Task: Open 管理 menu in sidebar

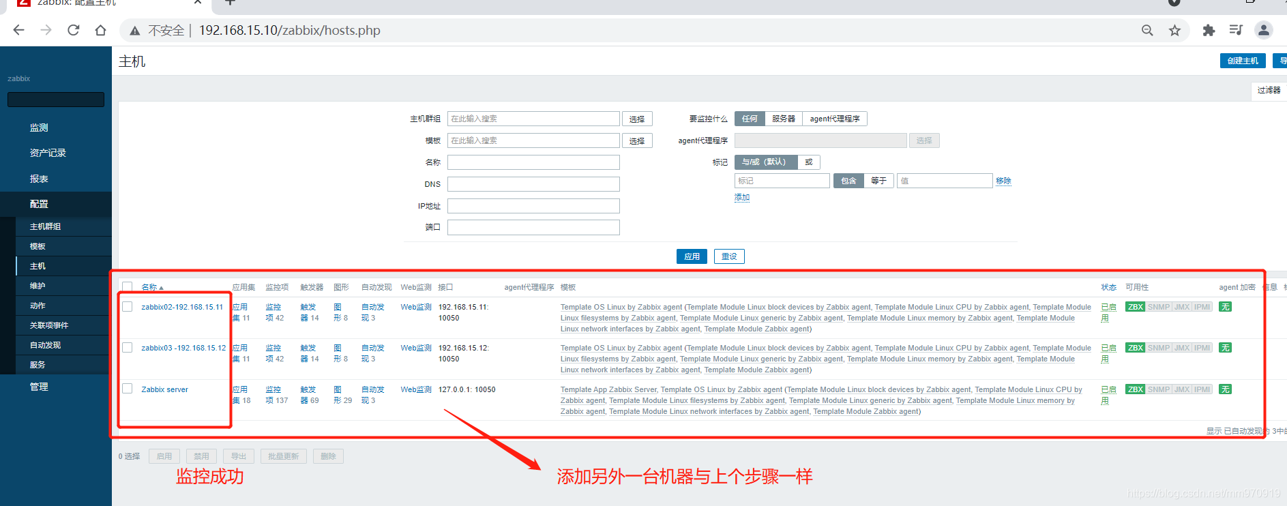Action: (x=39, y=387)
